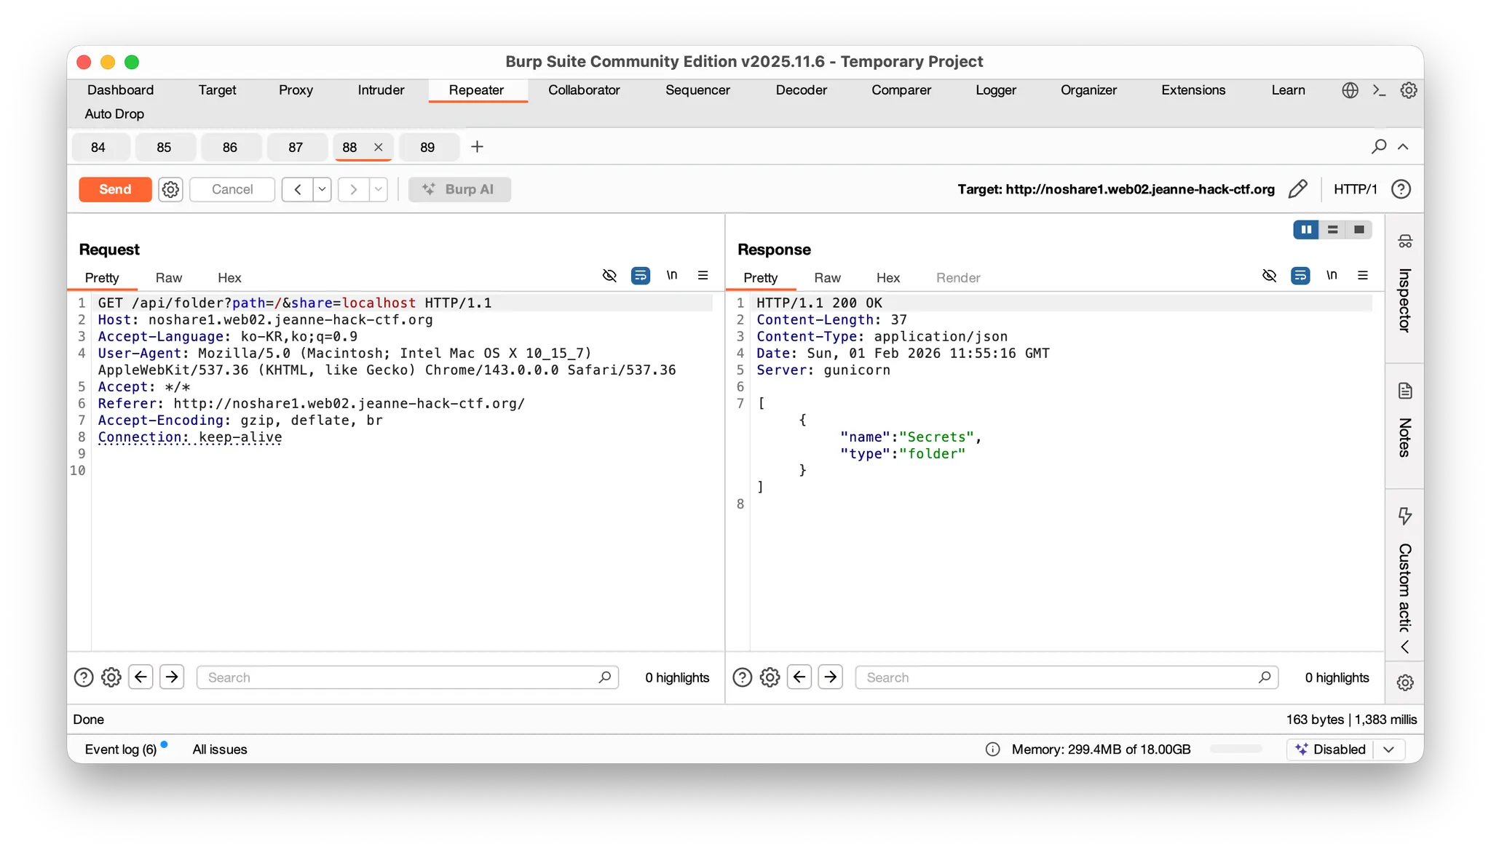
Task: Click the pencil icon to edit target
Action: point(1297,189)
